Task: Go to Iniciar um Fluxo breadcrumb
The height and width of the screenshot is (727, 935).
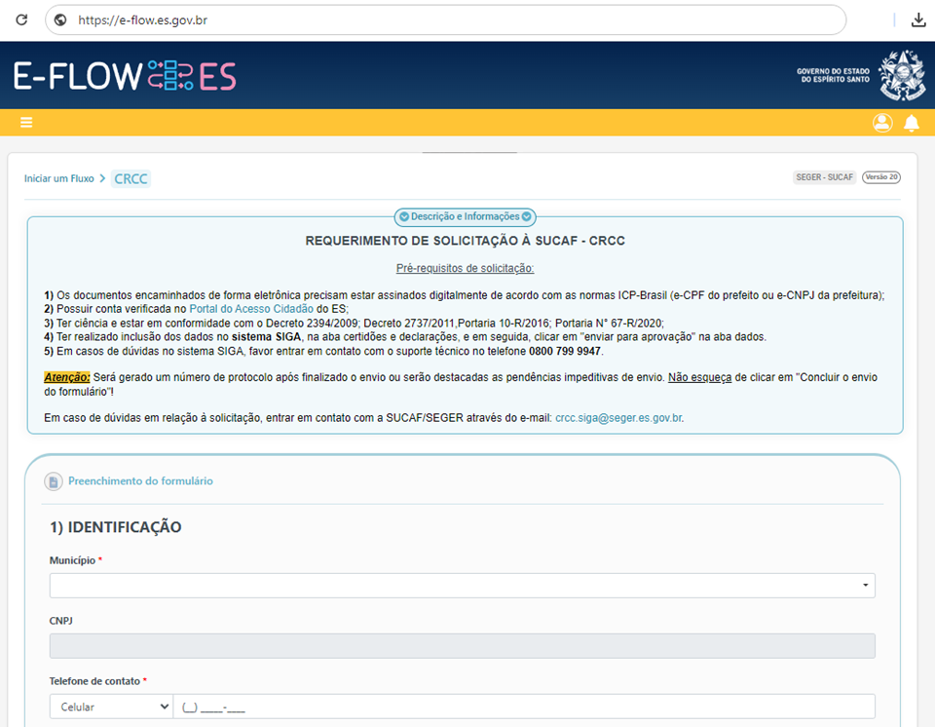Action: click(x=59, y=178)
